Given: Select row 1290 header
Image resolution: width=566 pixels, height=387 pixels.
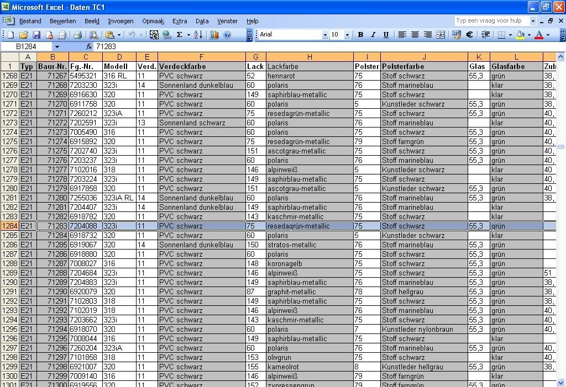Looking at the screenshot, I should pos(10,282).
